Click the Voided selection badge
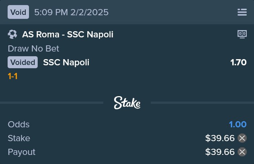 click(22, 62)
